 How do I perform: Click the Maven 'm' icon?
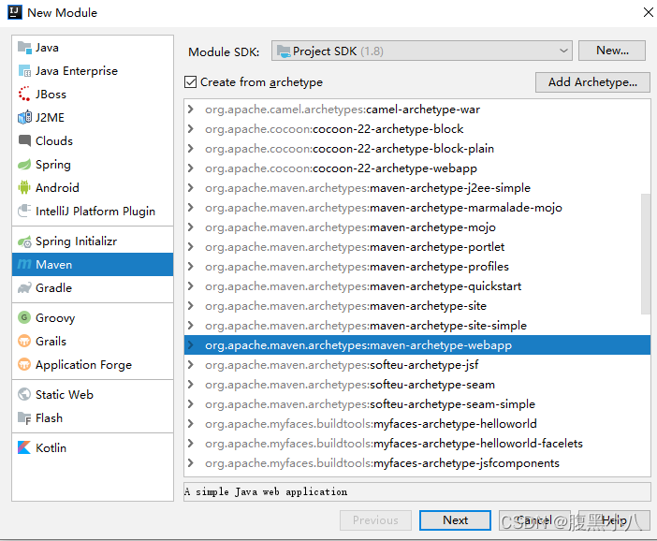click(x=24, y=264)
